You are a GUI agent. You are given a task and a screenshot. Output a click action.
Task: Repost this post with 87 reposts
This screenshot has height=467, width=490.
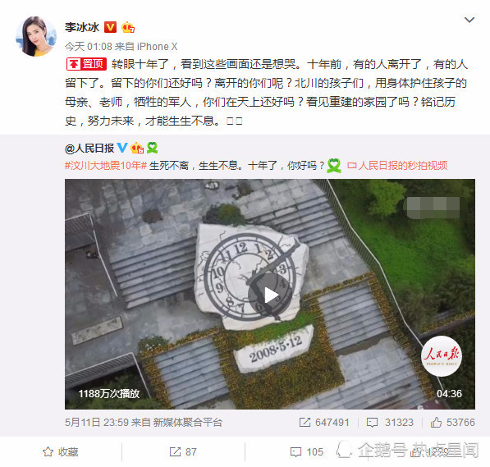[x=183, y=452]
